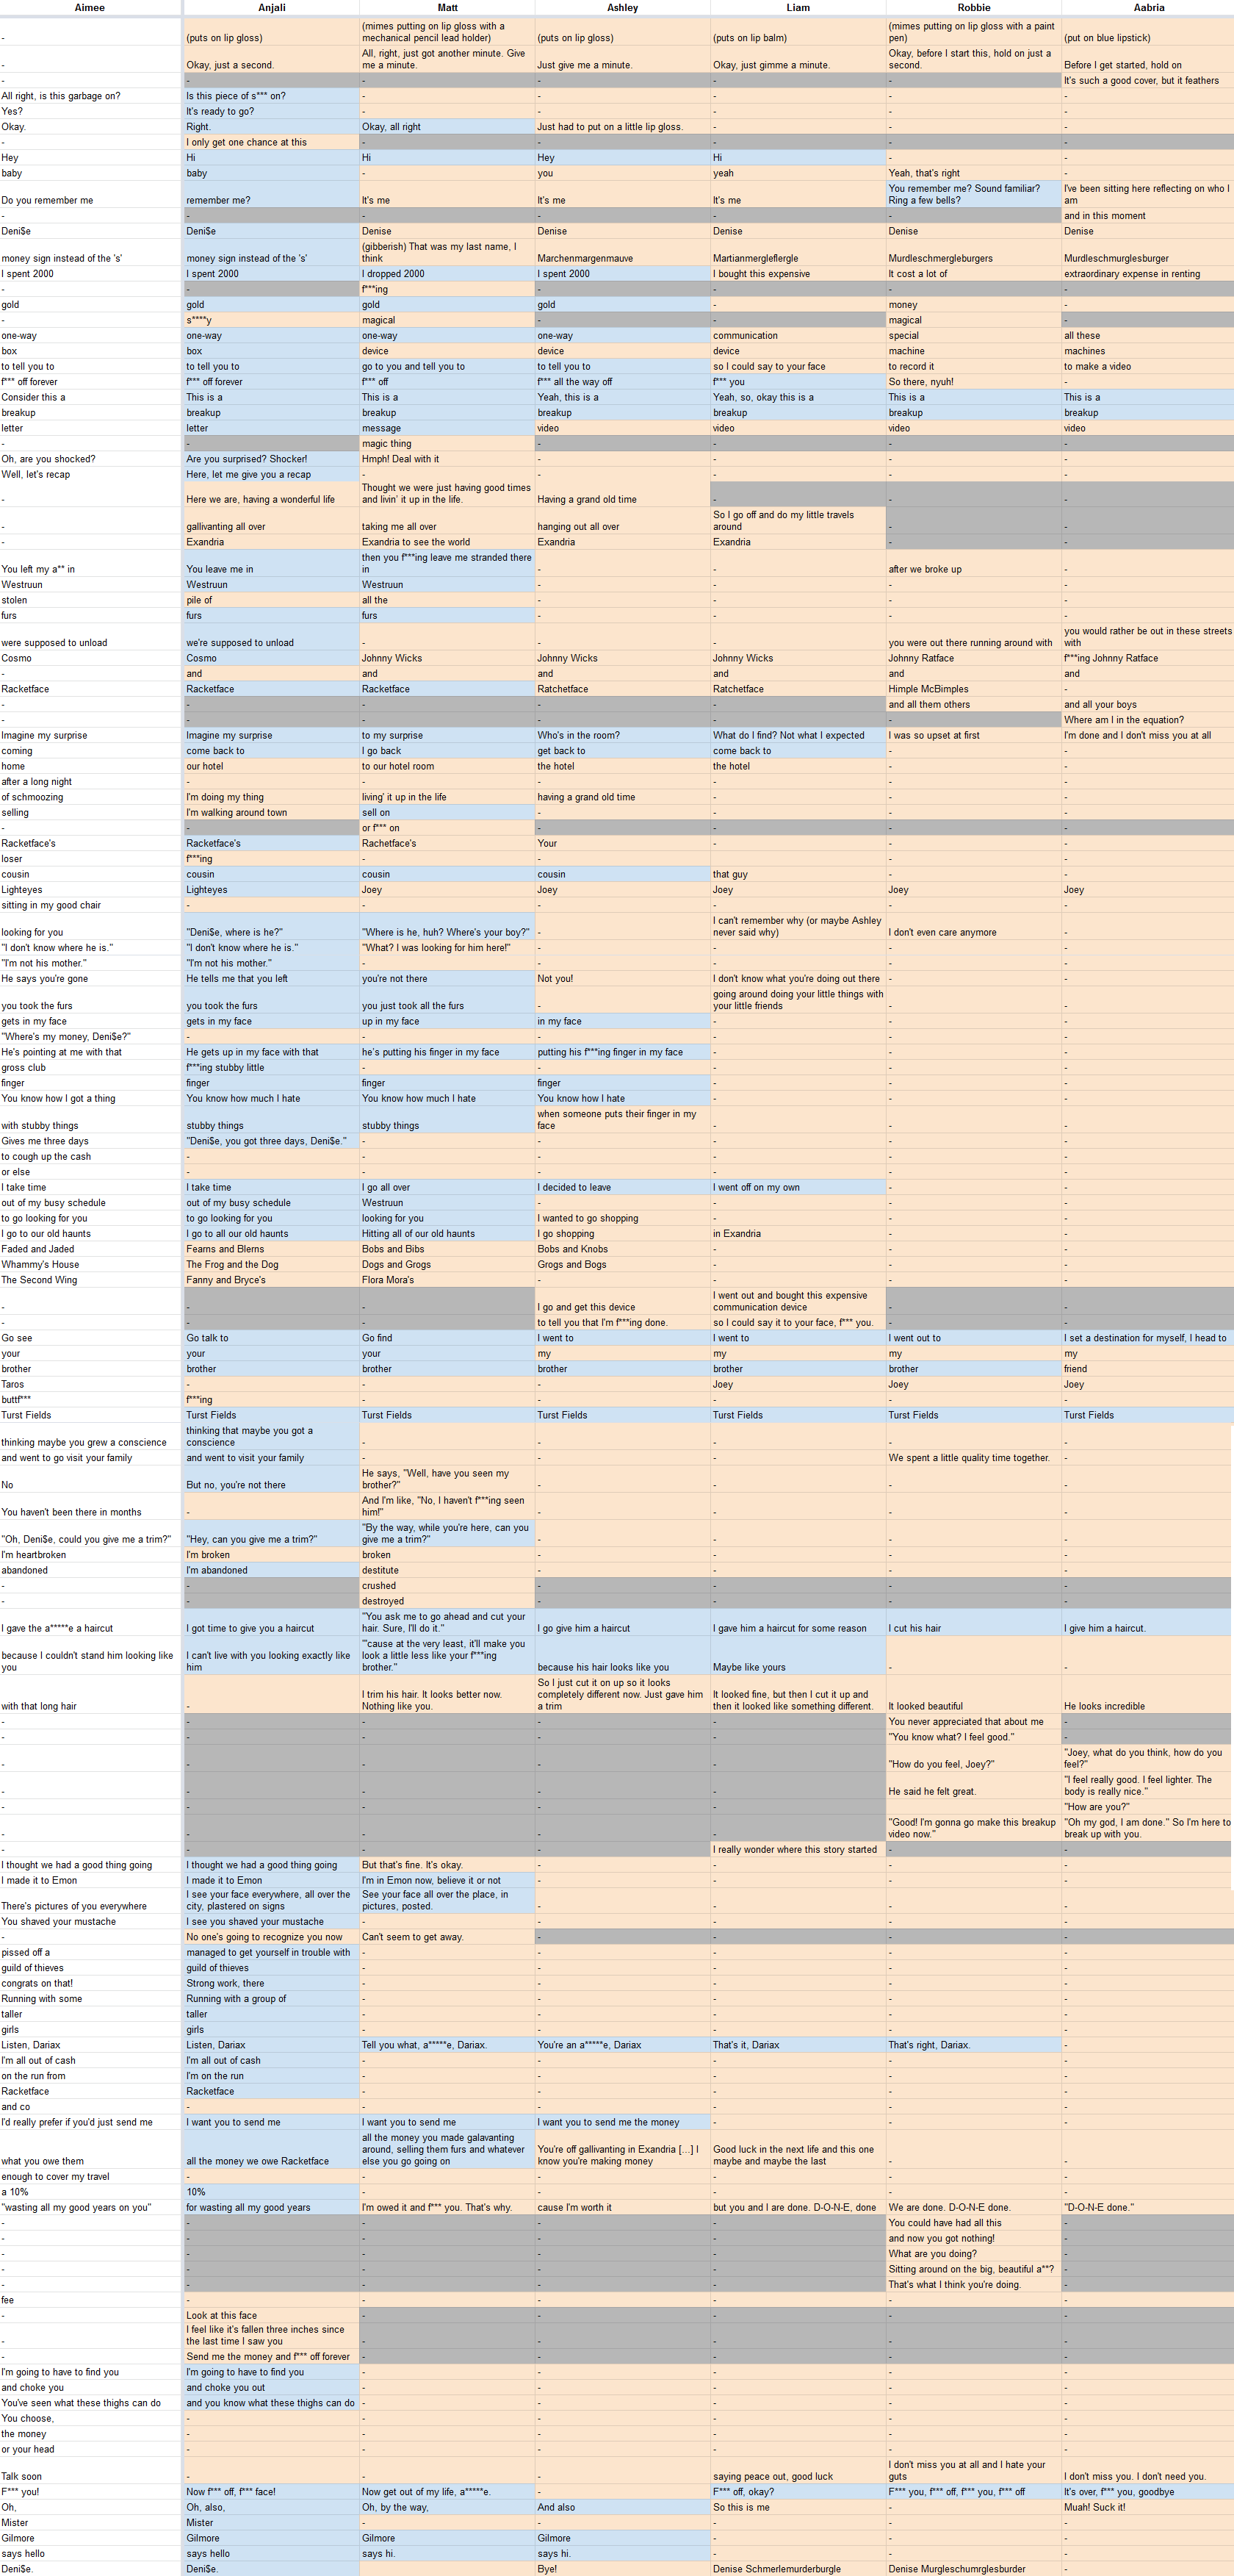Select the 'Whammy's House' cell
The height and width of the screenshot is (2576, 1234).
[x=91, y=1265]
